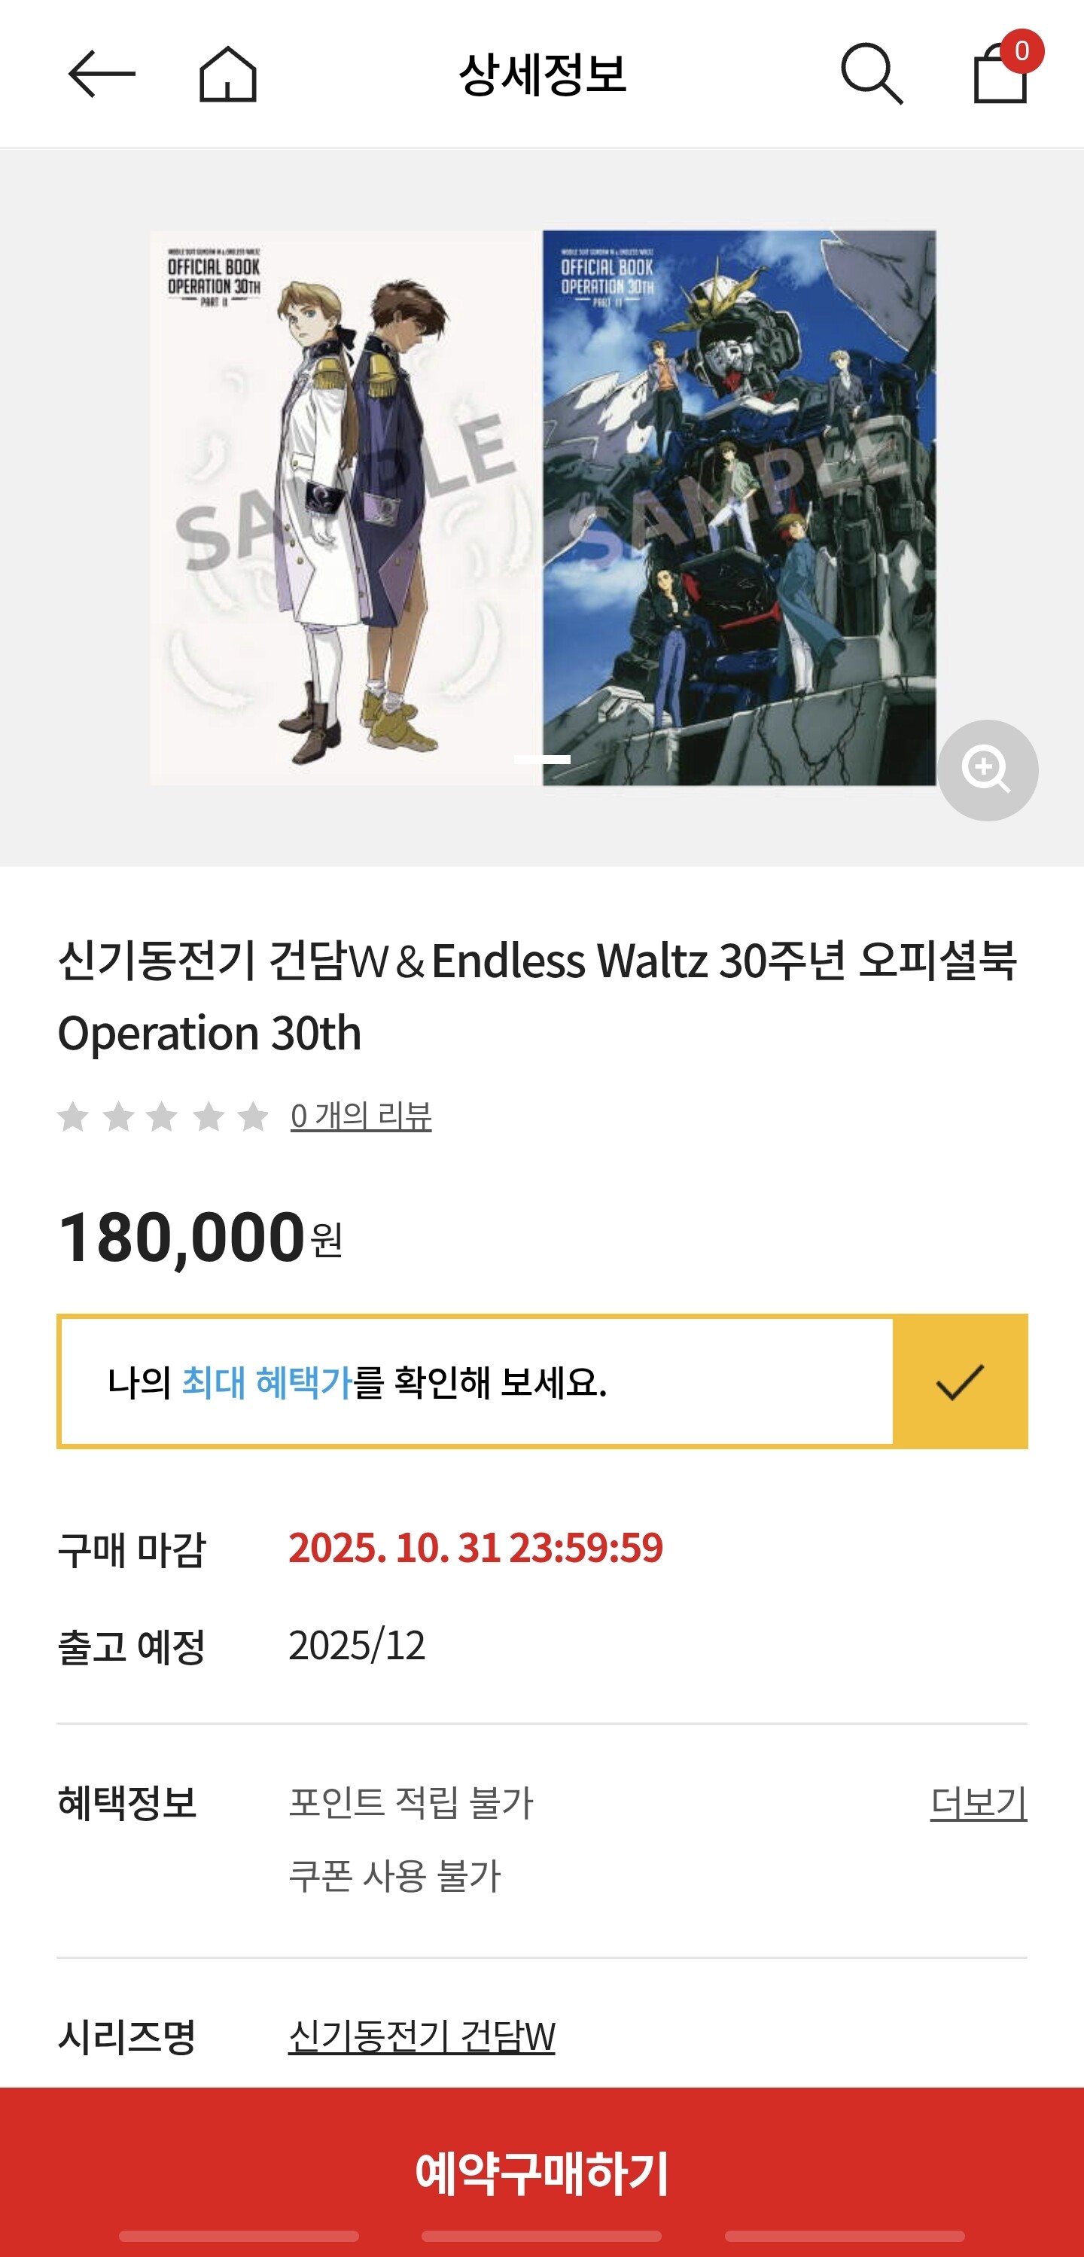
Task: Tap the back arrow icon
Action: [102, 74]
